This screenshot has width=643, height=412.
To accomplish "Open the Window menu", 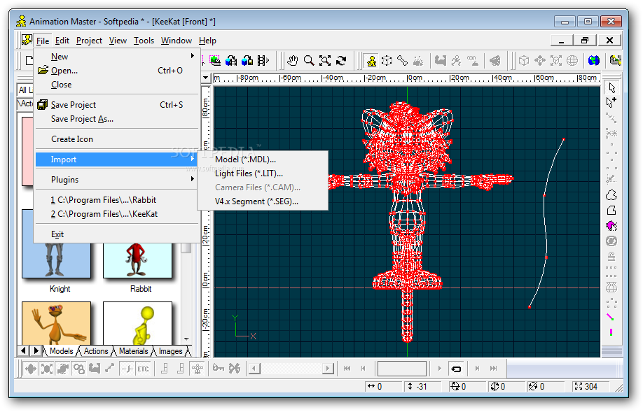I will [x=177, y=41].
